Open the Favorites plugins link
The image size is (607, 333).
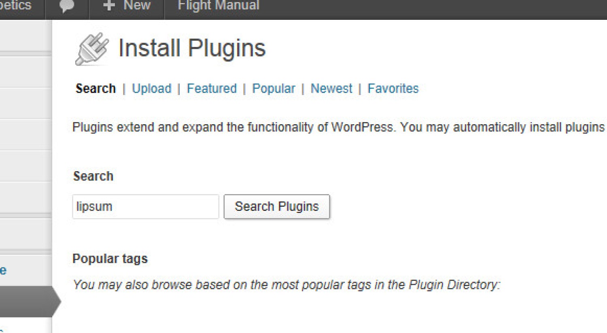[393, 89]
